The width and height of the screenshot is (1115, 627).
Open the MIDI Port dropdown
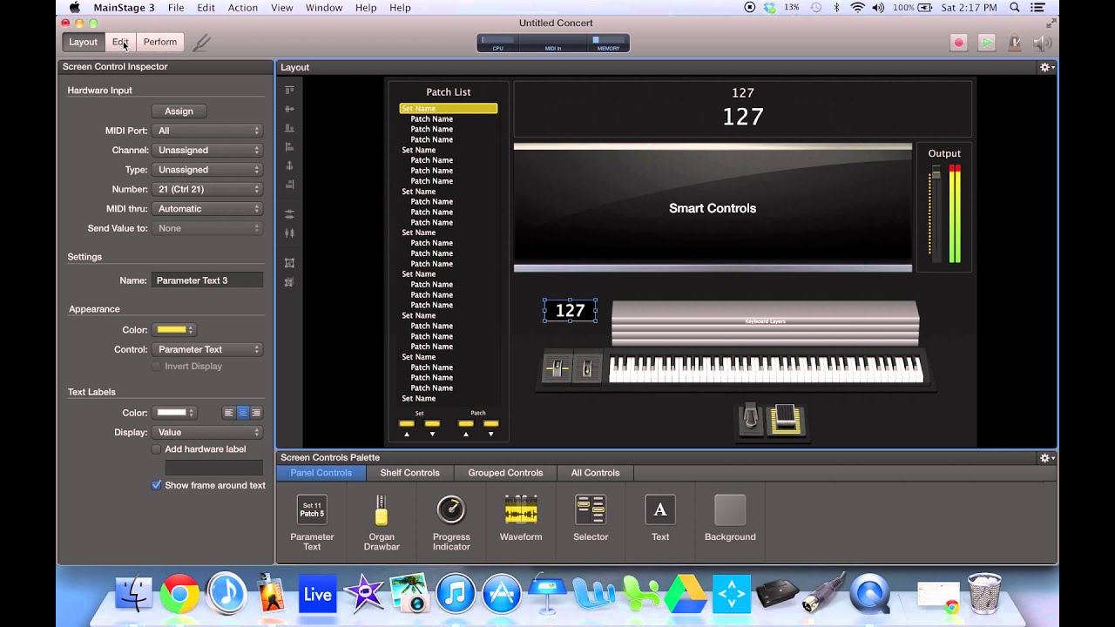point(207,131)
